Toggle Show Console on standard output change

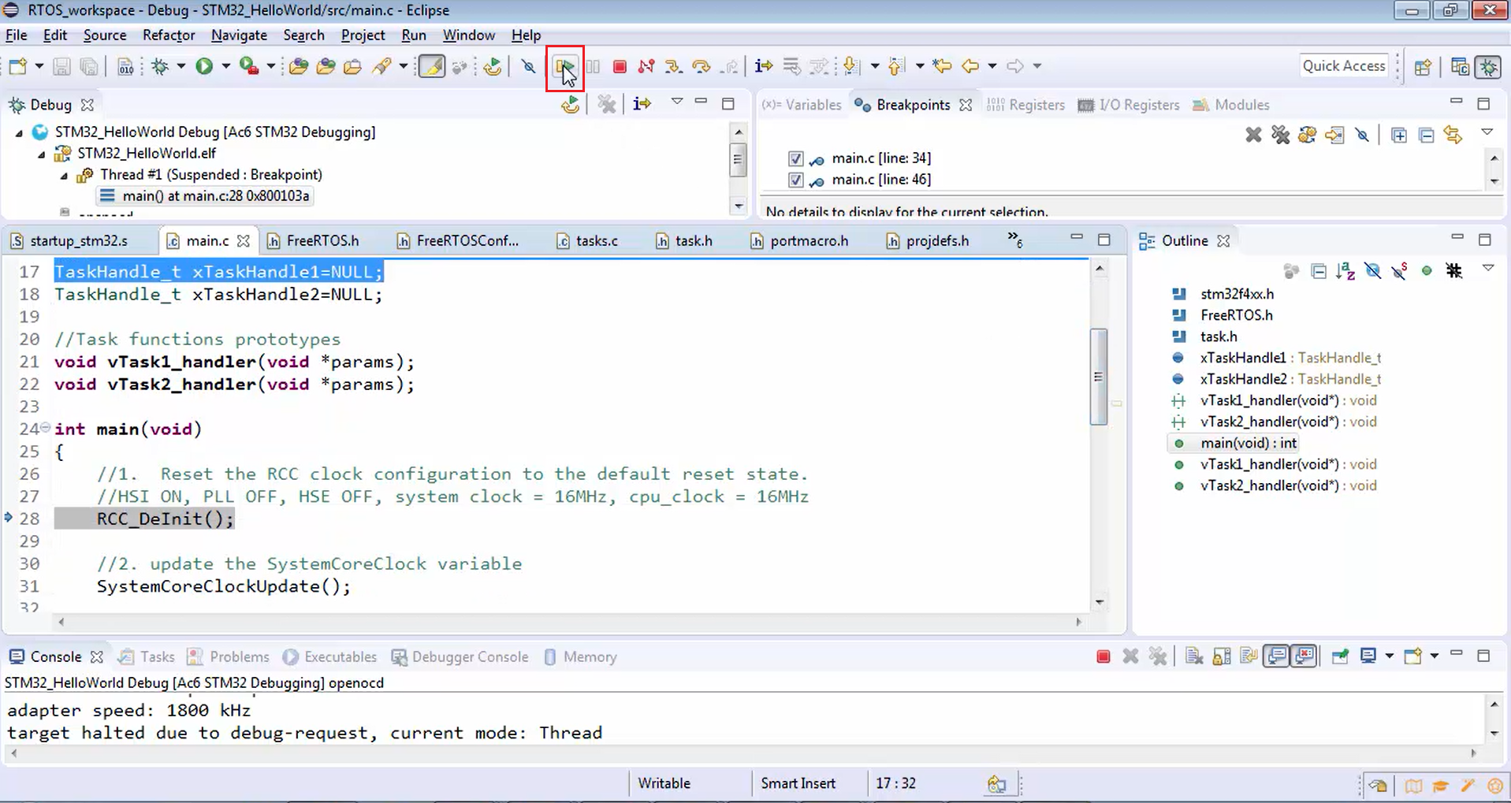[1276, 656]
